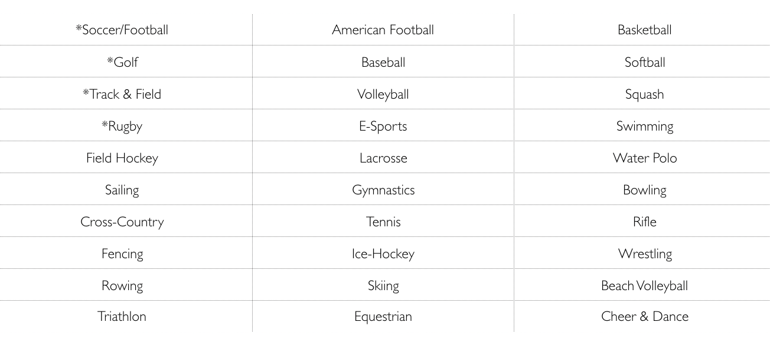The image size is (770, 351).
Task: Open the Cross-Country entry
Action: [122, 222]
